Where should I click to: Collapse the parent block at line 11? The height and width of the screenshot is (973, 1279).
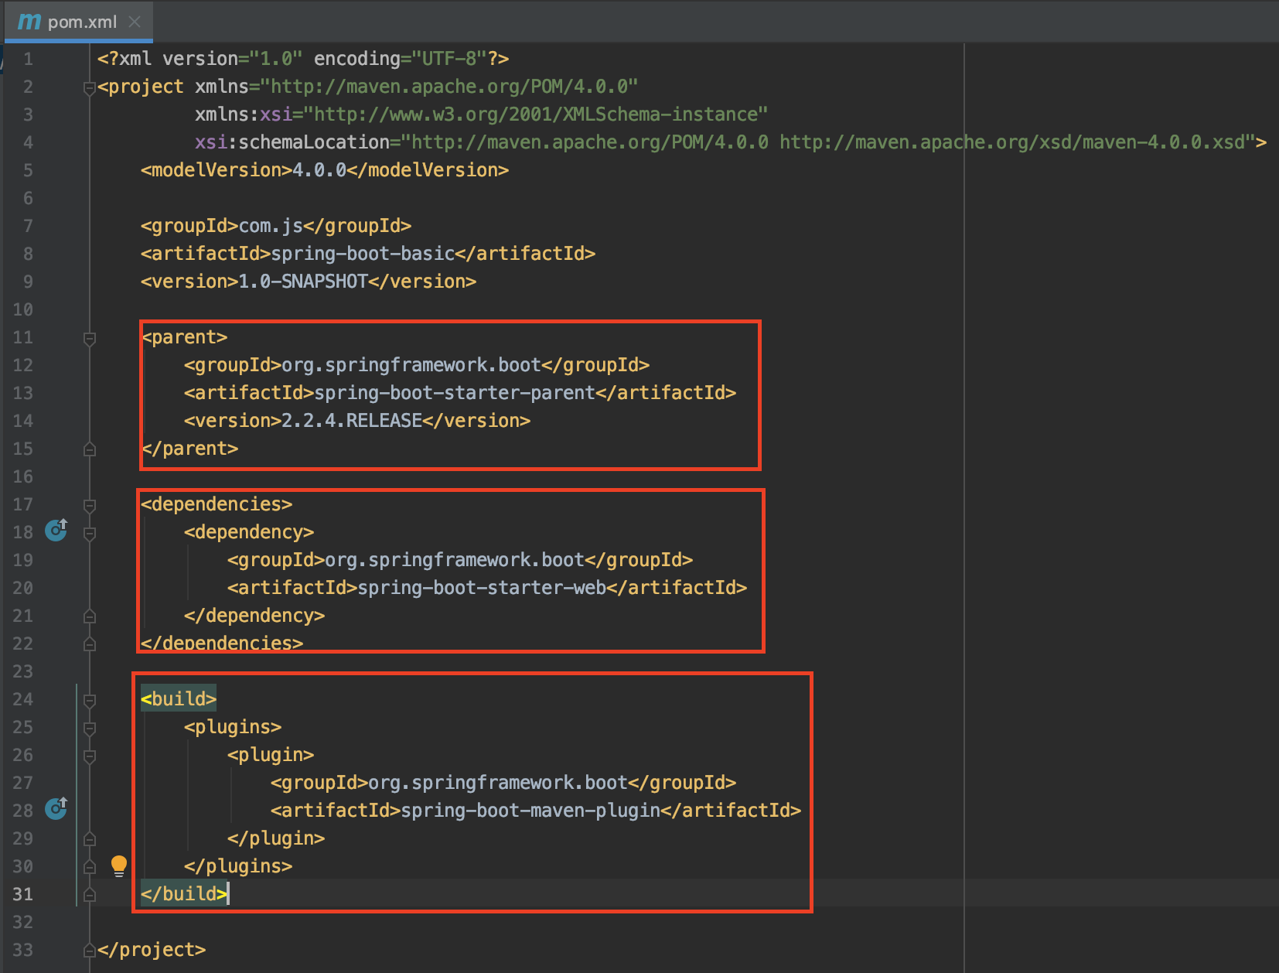click(89, 337)
